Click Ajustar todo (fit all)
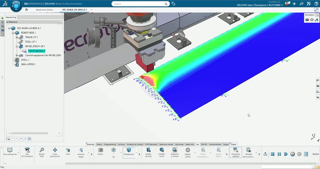 tap(42, 152)
